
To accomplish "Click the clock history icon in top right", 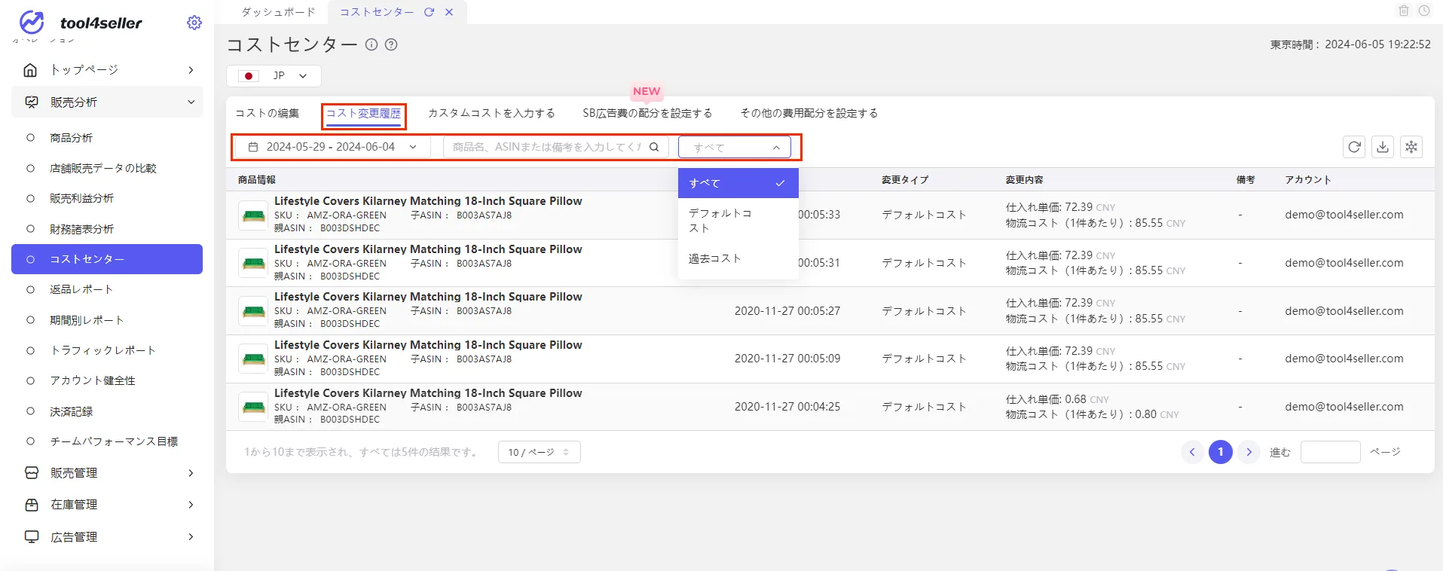I will click(x=1424, y=11).
